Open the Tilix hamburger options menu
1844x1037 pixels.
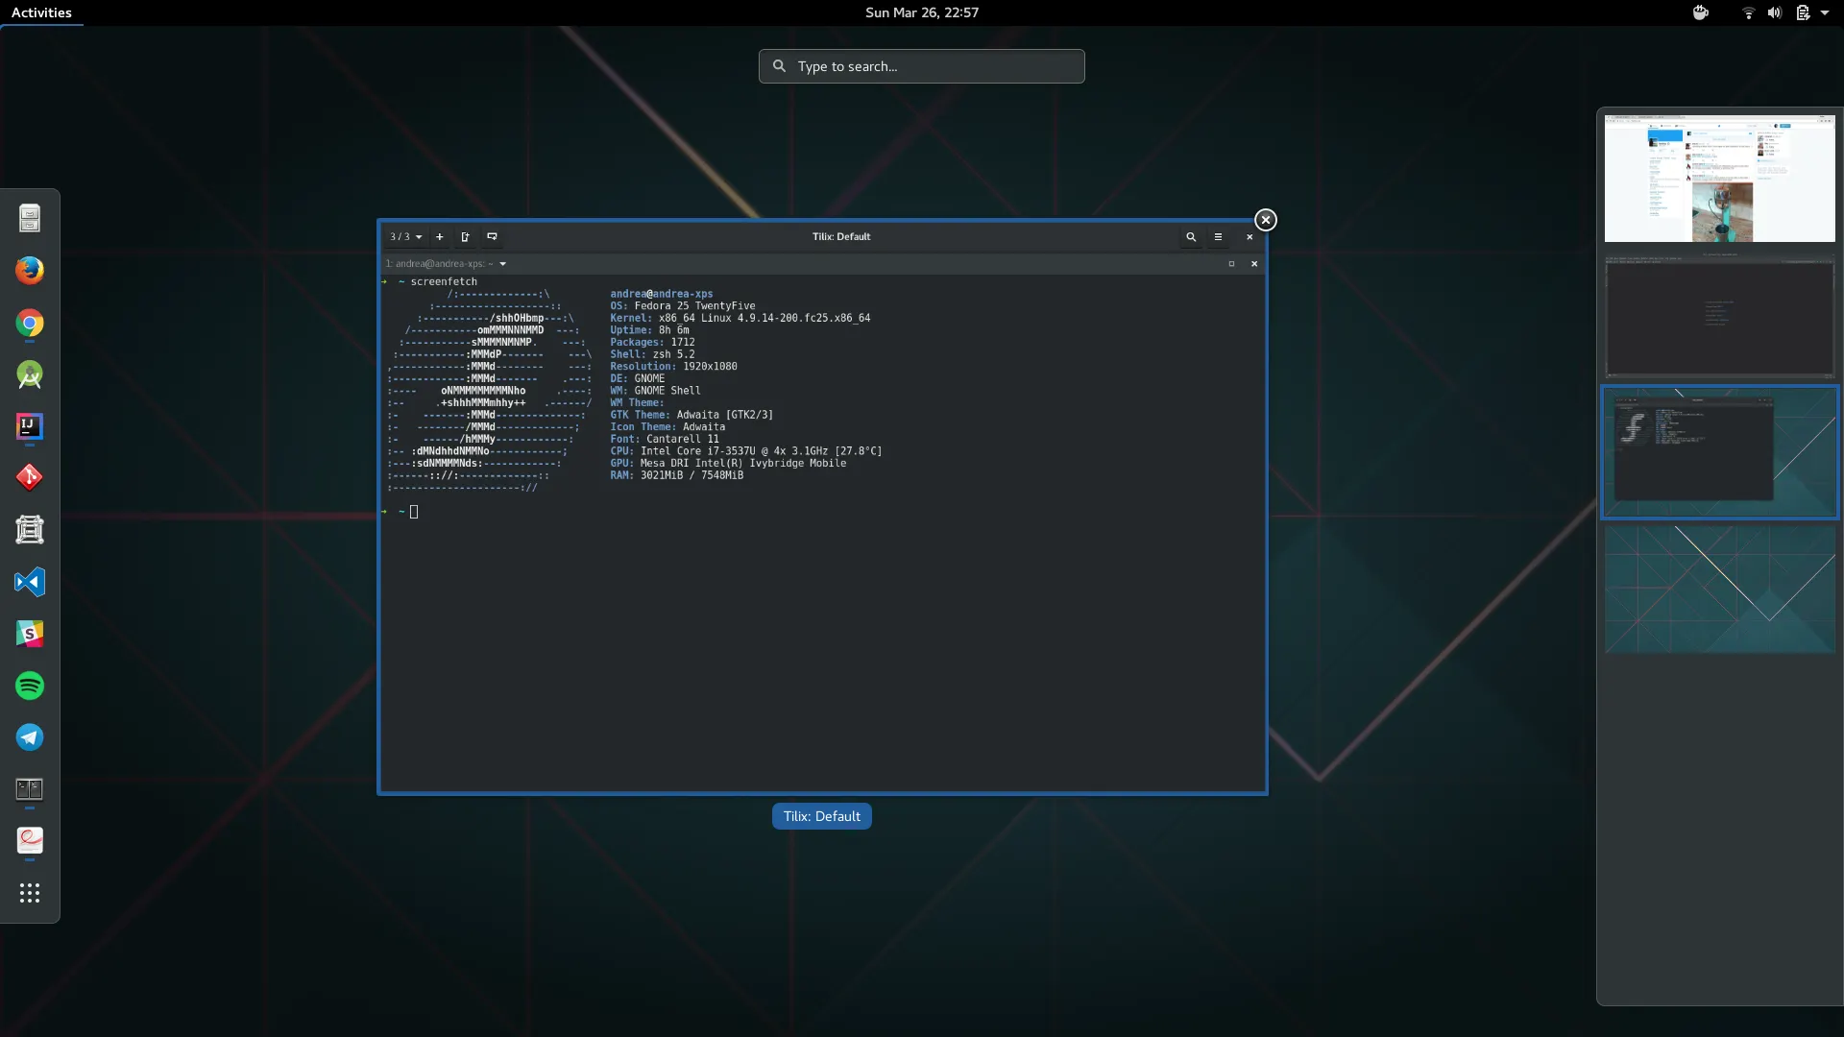point(1218,237)
